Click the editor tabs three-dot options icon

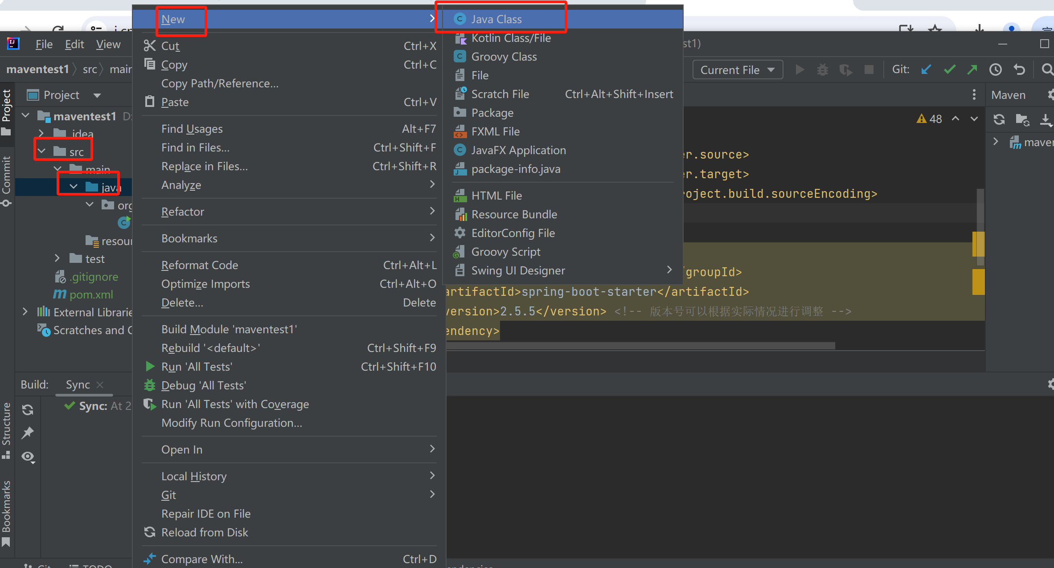[974, 94]
